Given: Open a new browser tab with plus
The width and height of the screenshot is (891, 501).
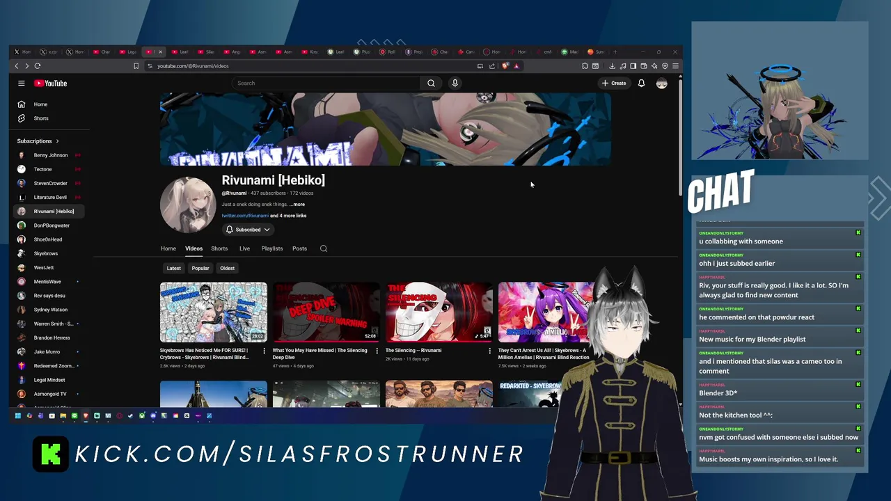Looking at the screenshot, I should click(615, 51).
